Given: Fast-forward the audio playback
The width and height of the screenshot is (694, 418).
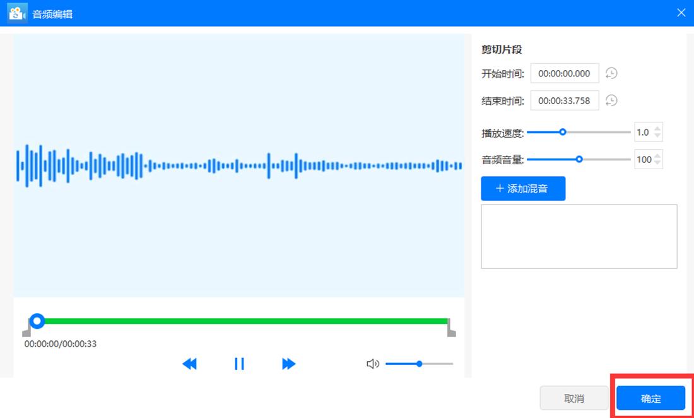Looking at the screenshot, I should point(288,364).
